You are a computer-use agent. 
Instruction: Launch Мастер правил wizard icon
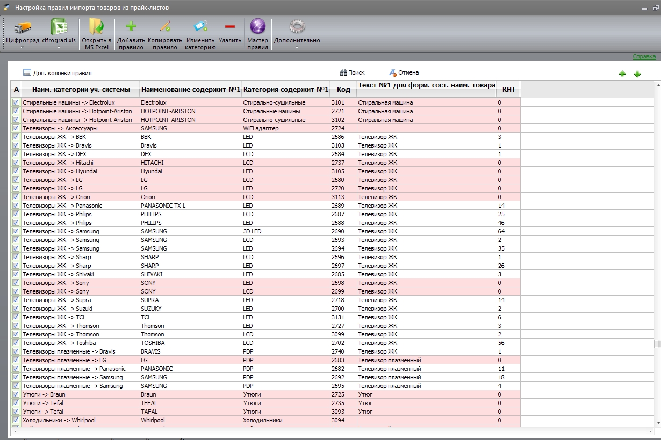[258, 26]
